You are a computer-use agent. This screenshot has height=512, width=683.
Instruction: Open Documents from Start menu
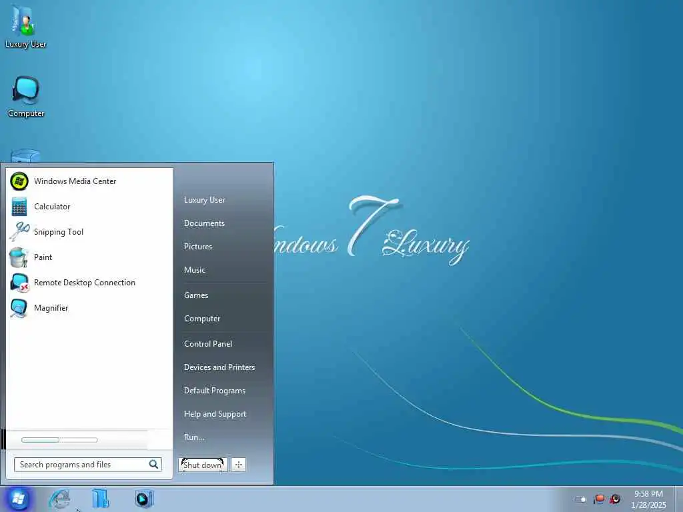click(x=204, y=223)
